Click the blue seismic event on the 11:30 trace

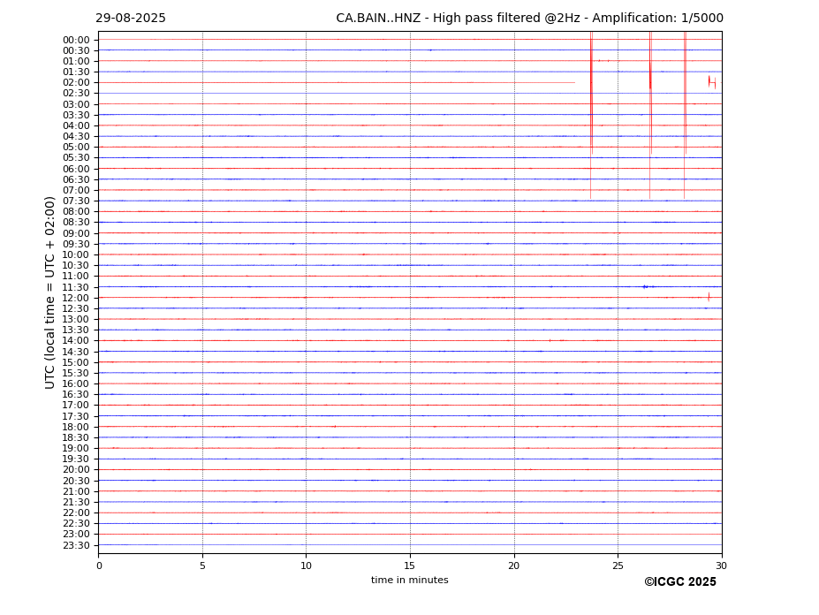pyautogui.click(x=648, y=287)
